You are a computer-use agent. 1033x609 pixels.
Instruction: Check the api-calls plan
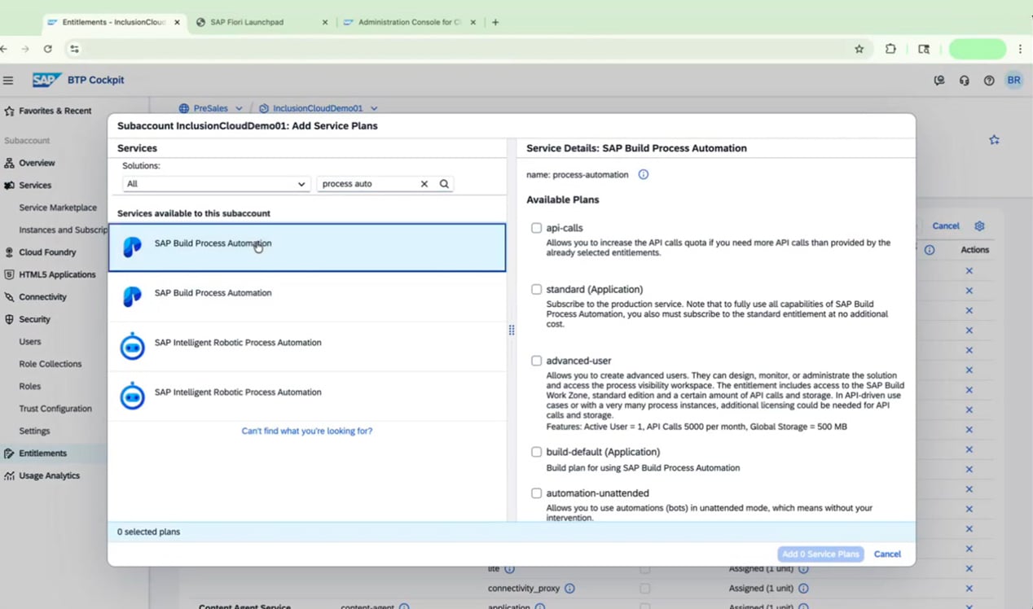tap(536, 228)
